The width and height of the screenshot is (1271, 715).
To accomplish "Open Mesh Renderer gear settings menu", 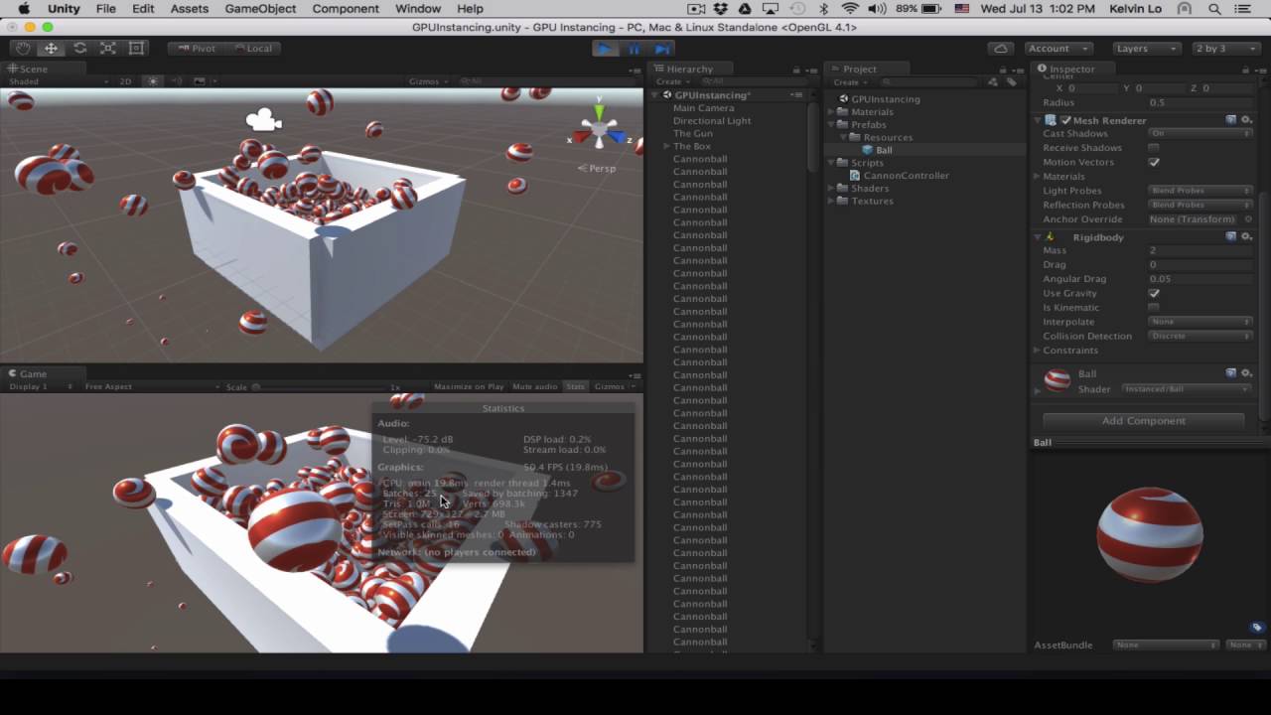I will pos(1247,120).
